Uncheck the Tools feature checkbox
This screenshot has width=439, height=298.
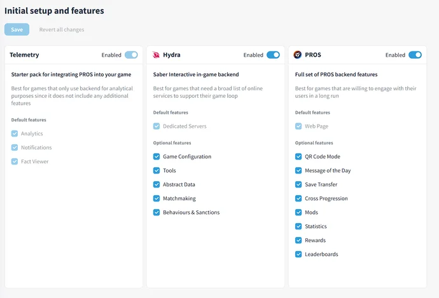[157, 170]
